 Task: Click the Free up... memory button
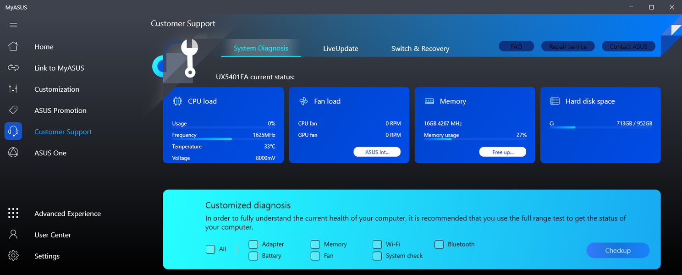point(503,152)
